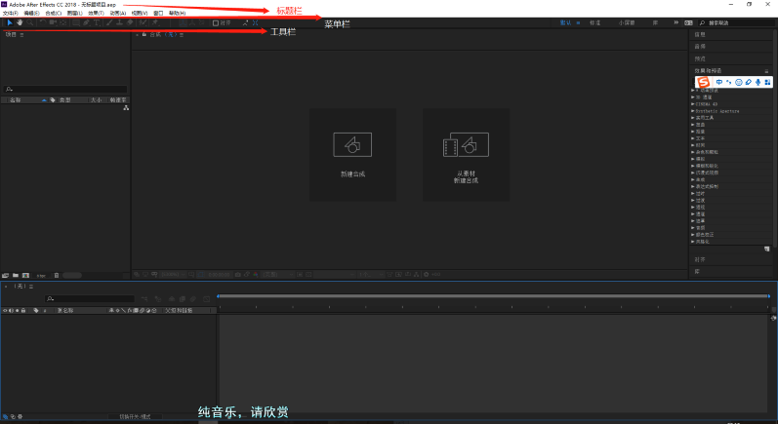Viewport: 778px width, 424px height.
Task: Select the Brush tool
Action: click(x=109, y=22)
